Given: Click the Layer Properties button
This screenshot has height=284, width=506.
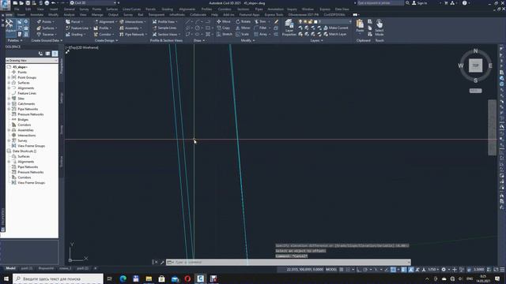Looking at the screenshot, I should point(289,28).
